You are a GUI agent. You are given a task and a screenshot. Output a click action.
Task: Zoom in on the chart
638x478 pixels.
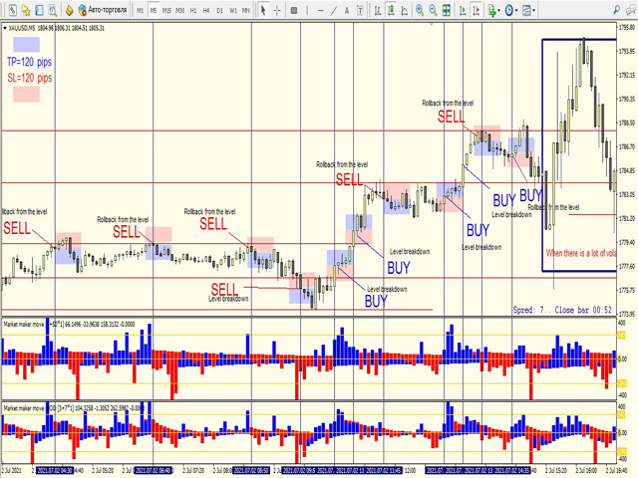(420, 10)
